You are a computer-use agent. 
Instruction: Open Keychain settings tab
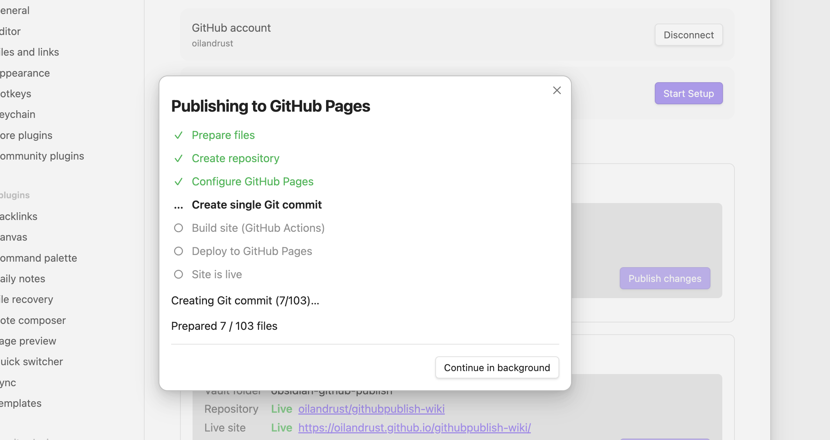click(17, 114)
